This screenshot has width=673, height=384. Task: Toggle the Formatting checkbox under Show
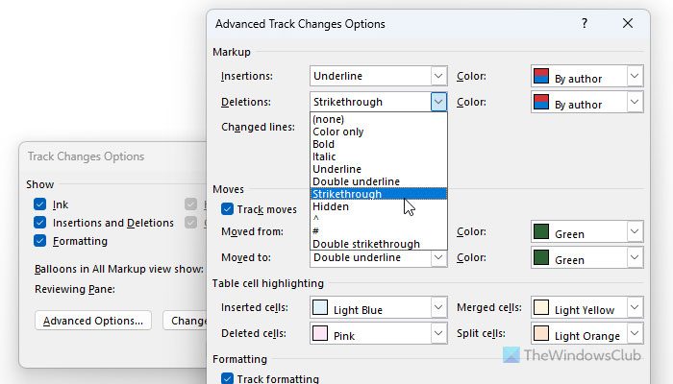pyautogui.click(x=40, y=241)
